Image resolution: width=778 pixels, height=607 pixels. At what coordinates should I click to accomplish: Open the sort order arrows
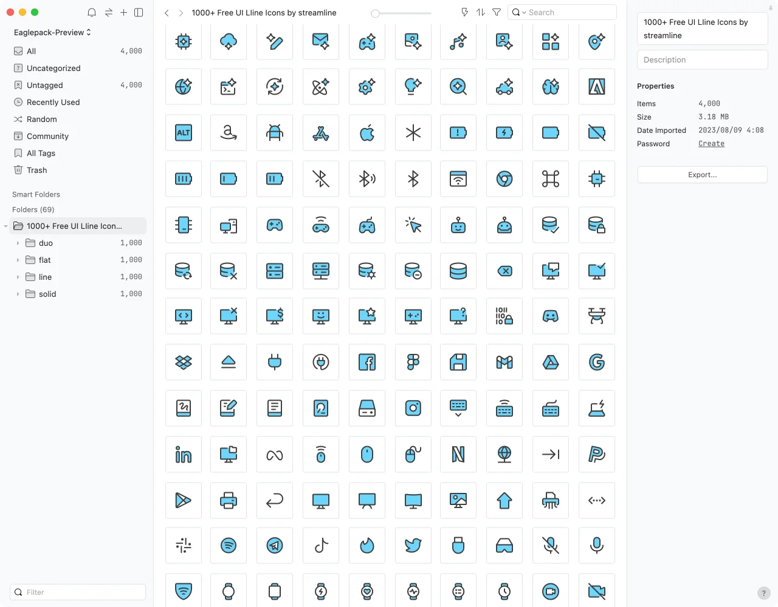[x=481, y=12]
